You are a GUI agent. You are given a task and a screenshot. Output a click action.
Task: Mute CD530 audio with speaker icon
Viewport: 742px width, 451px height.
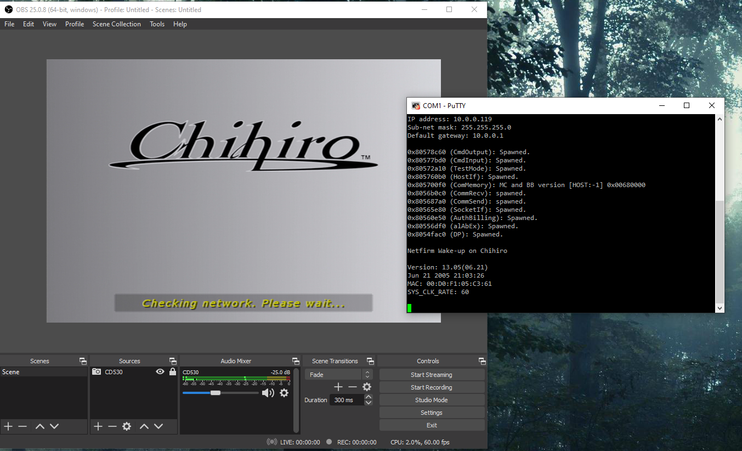point(268,393)
